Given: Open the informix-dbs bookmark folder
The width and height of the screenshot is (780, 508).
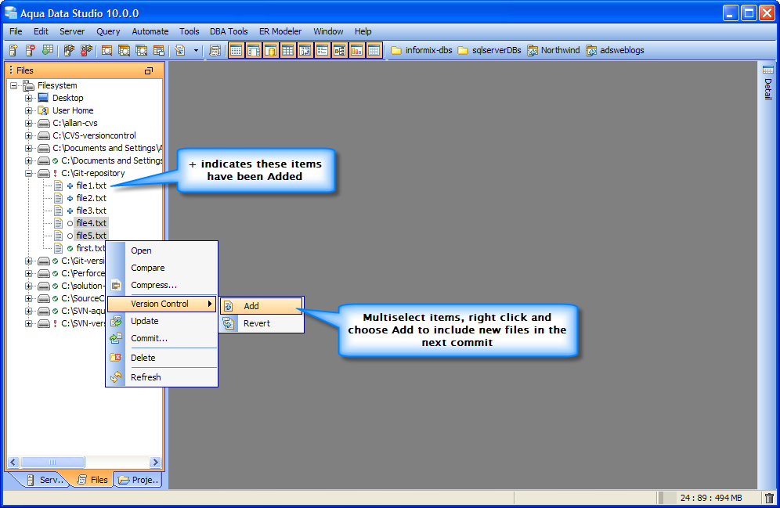Looking at the screenshot, I should (x=421, y=50).
